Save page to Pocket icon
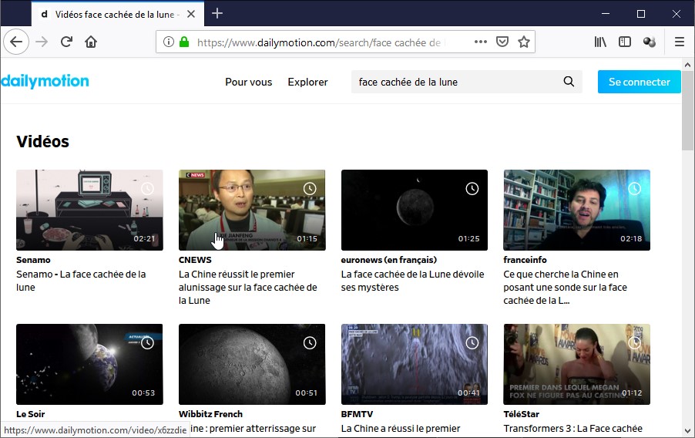 pos(502,42)
